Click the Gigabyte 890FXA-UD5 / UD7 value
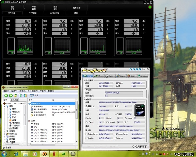Screen dimensions: 196x157 [63, 113]
